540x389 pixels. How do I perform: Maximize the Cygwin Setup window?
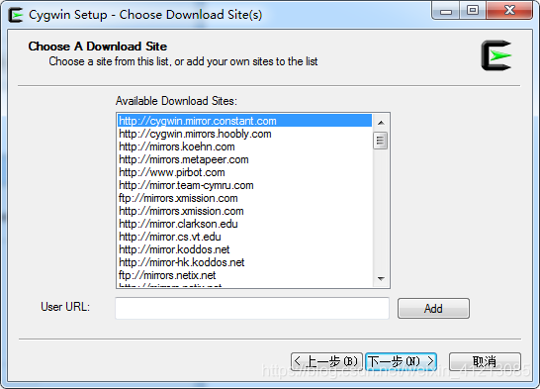tap(473, 11)
